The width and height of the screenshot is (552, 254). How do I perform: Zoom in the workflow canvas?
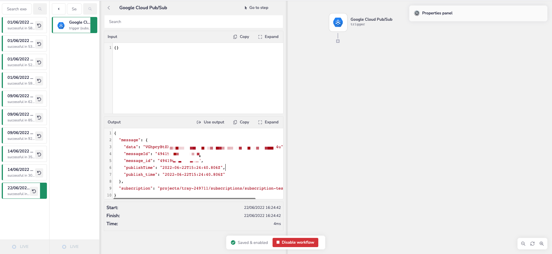coord(542,244)
